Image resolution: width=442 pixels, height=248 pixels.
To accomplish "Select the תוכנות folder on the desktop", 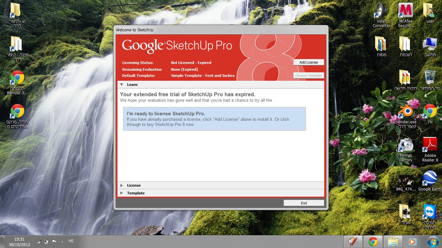I will (x=406, y=46).
